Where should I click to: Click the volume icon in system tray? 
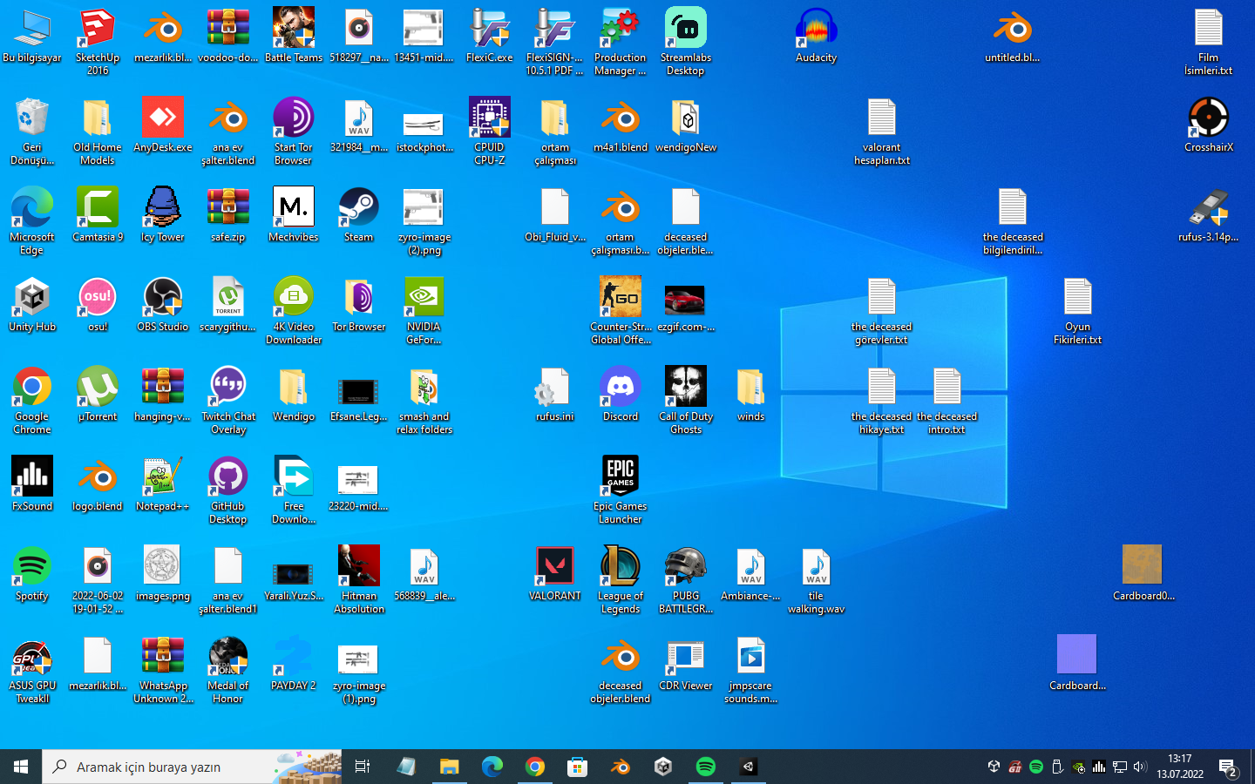(x=1140, y=767)
